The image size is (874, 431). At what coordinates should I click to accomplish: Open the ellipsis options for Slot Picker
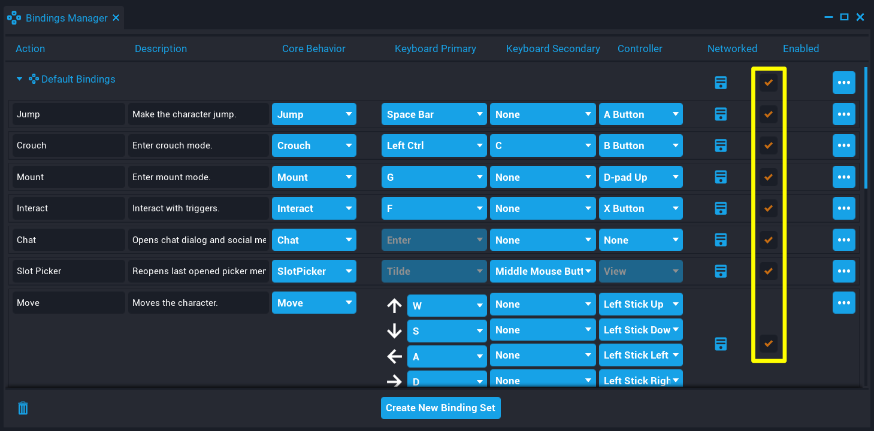[843, 271]
